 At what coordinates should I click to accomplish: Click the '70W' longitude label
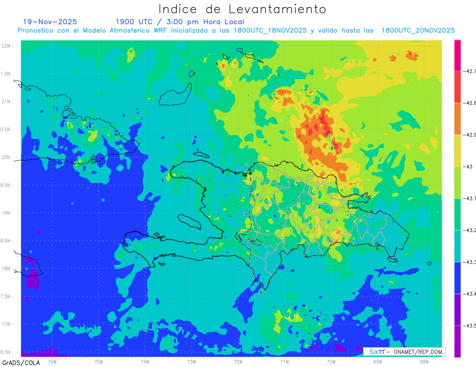[x=331, y=361]
